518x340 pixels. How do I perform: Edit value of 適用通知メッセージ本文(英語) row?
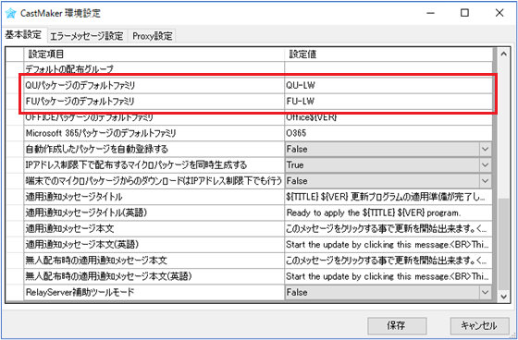click(388, 245)
